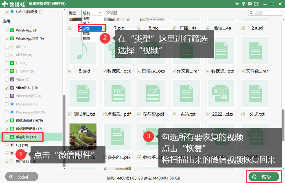
Task: Click the 微信聊天记录 (17) icon
Action: coord(12,129)
